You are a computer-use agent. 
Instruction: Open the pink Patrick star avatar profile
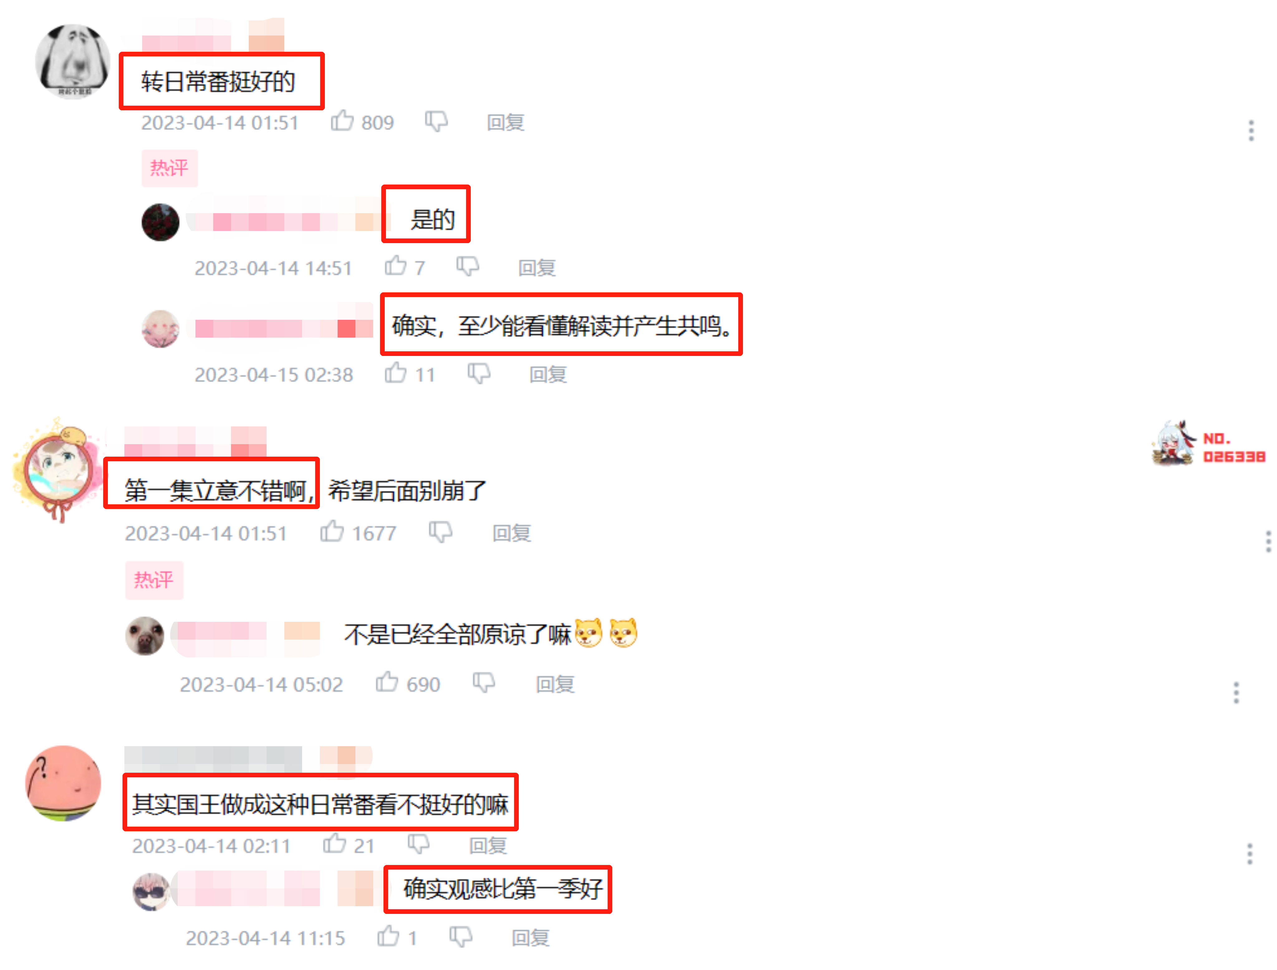(64, 783)
